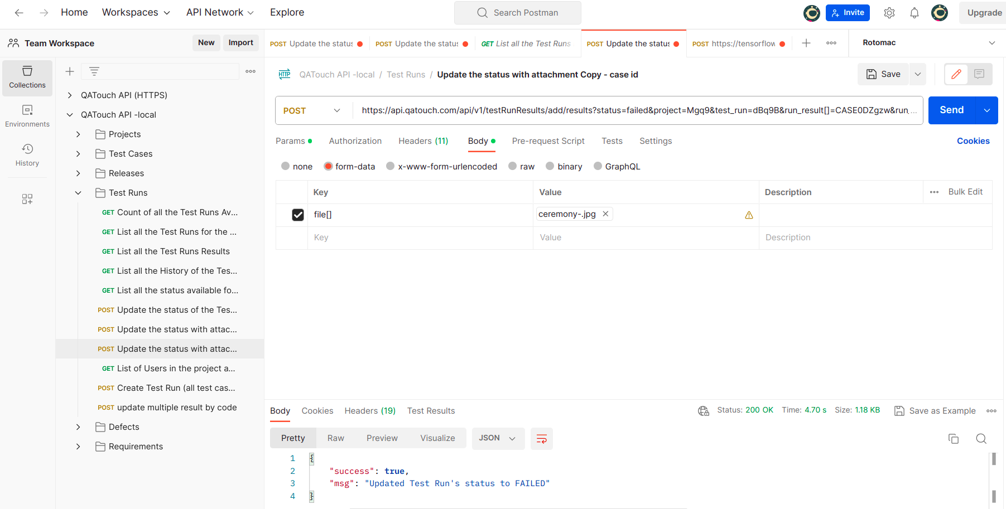Open the notifications bell
Viewport: 1006px width, 509px height.
tap(914, 13)
